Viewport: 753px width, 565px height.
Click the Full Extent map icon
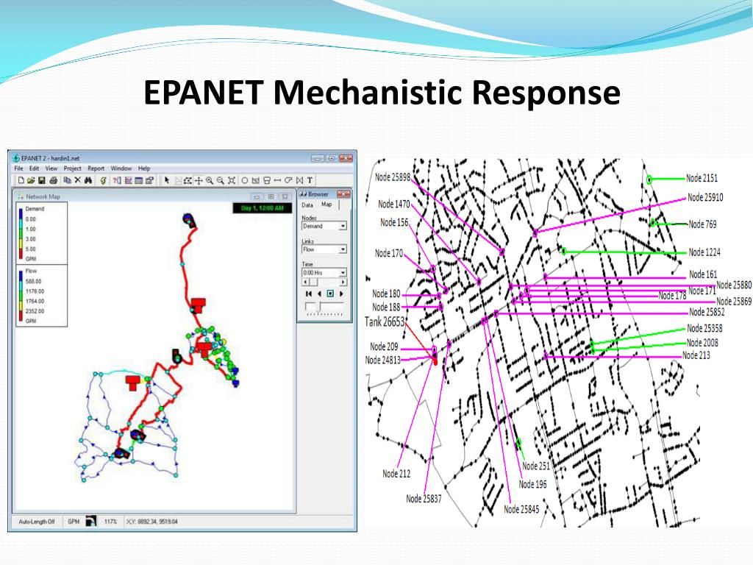click(232, 181)
